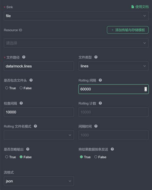Click the Rolling 间隔 number stepper arrows

coord(146,89)
